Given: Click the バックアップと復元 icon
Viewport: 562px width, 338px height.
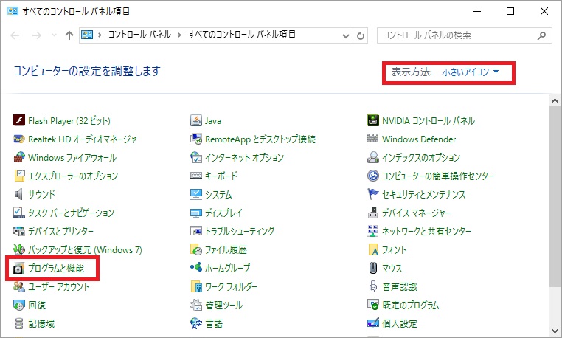Looking at the screenshot, I should [x=19, y=249].
